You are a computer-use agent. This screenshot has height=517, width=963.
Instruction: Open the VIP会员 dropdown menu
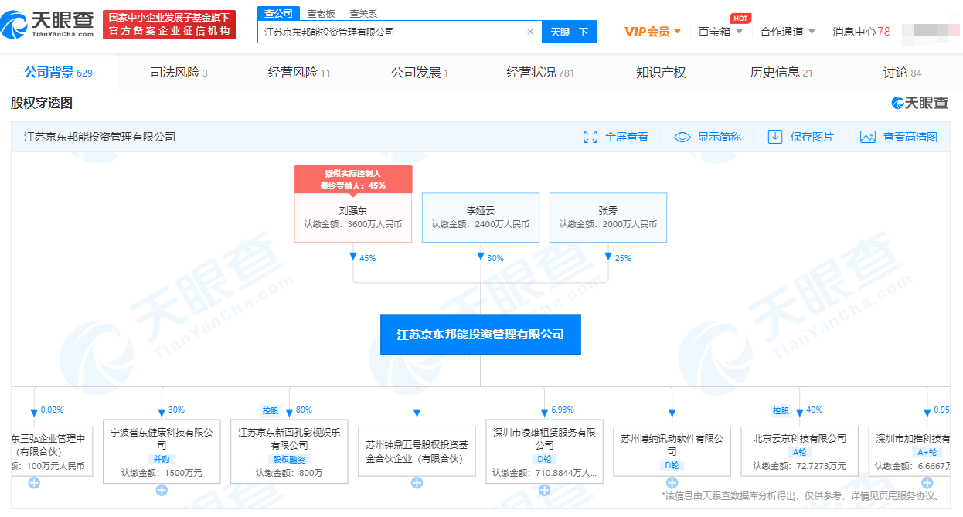[x=652, y=32]
